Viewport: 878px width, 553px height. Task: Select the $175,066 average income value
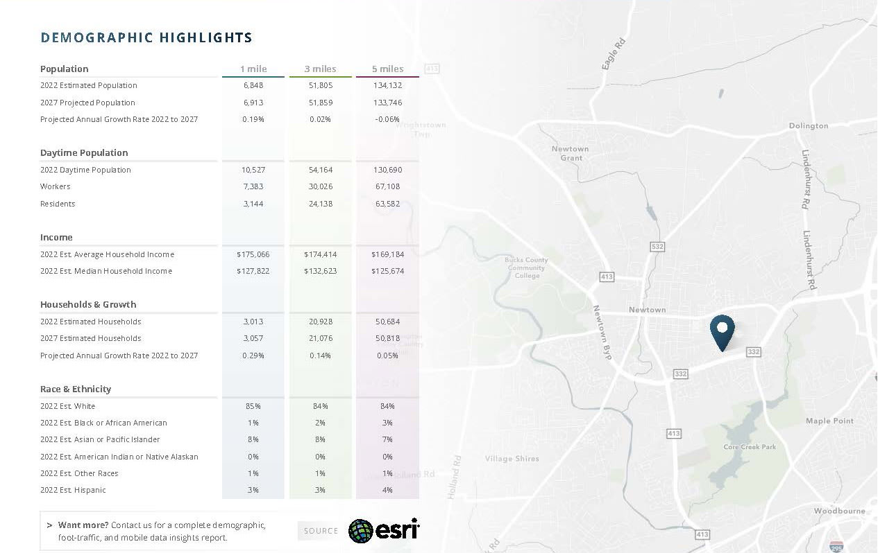pyautogui.click(x=253, y=254)
